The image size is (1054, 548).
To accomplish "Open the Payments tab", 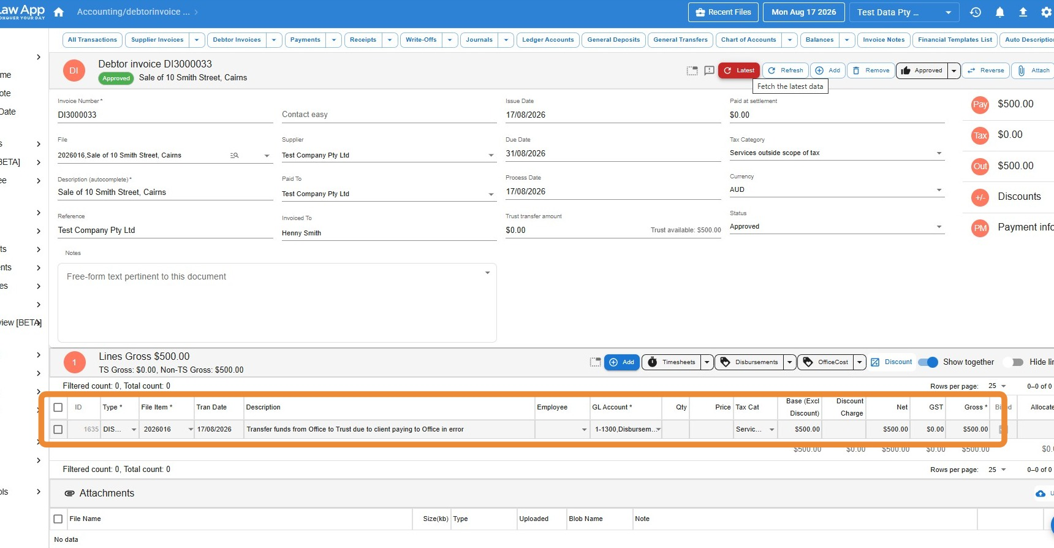I will tap(305, 40).
